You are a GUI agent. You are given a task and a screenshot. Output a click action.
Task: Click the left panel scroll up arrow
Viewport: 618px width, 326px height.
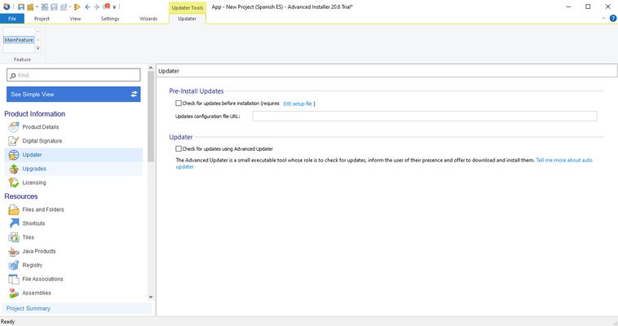(x=151, y=68)
